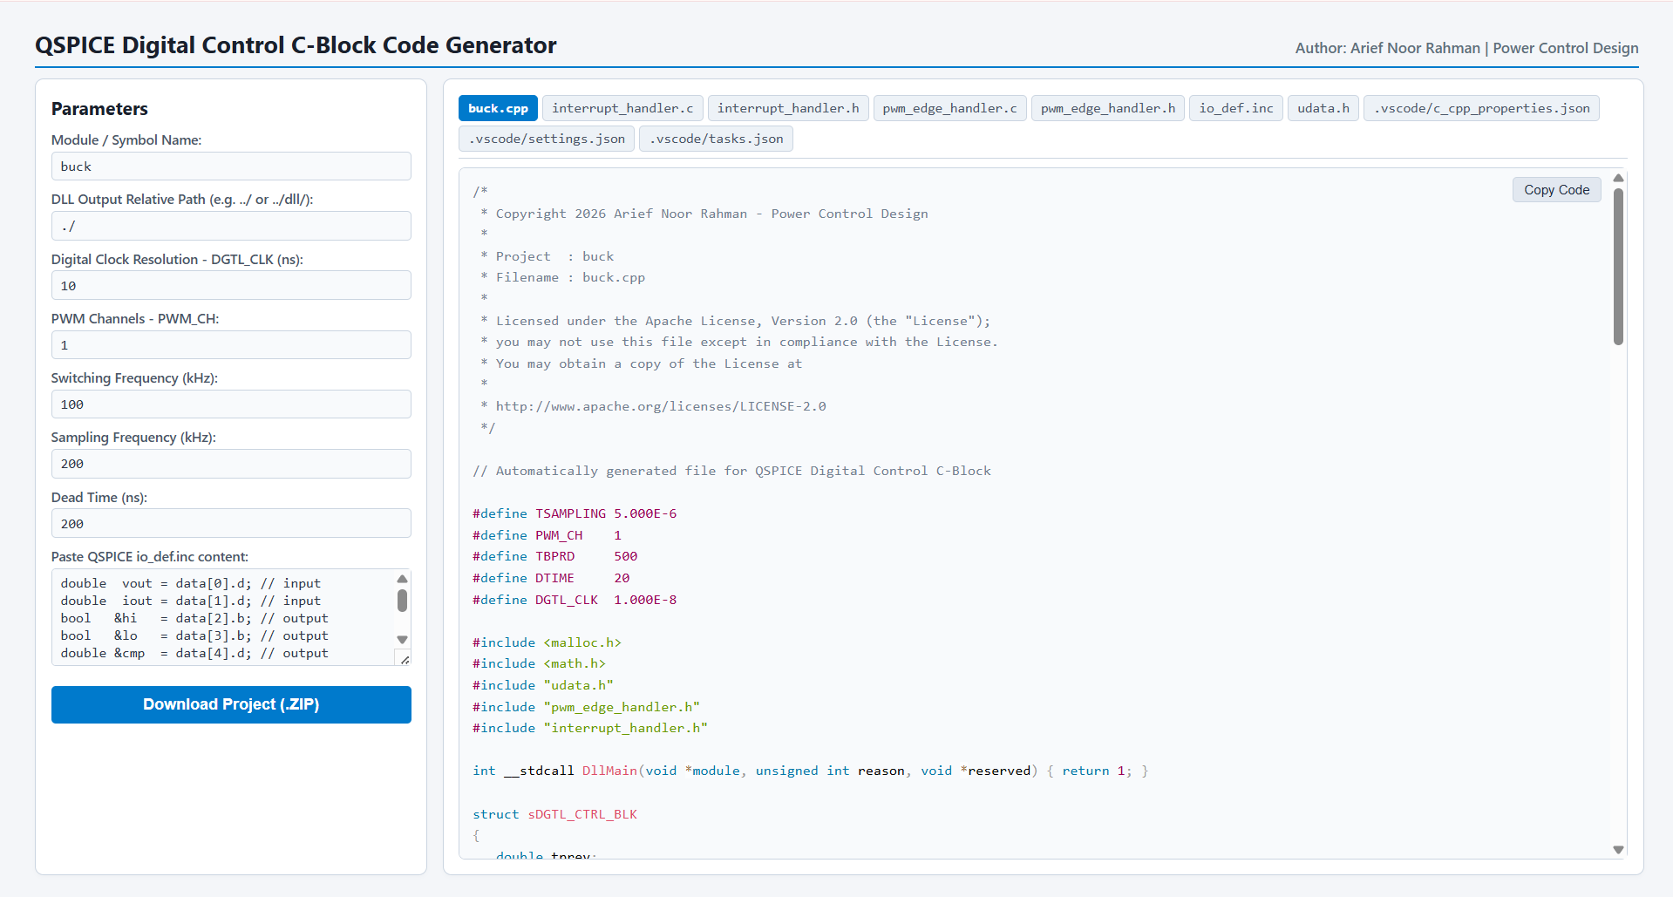Image resolution: width=1673 pixels, height=897 pixels.
Task: Click the '#include "pwm_edge_handler.h"' line
Action: tap(586, 707)
